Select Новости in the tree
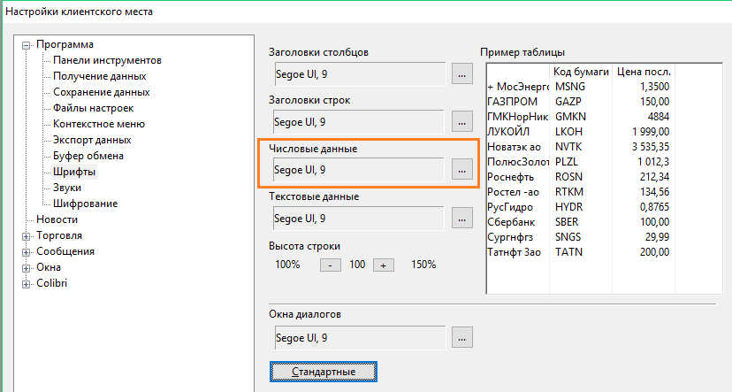The image size is (732, 392). click(57, 219)
